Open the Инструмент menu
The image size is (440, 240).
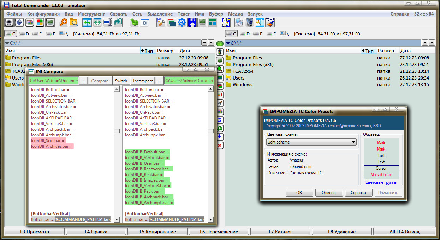pos(91,14)
